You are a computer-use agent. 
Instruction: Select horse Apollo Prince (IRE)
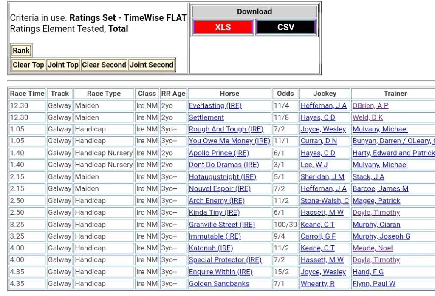(219, 153)
